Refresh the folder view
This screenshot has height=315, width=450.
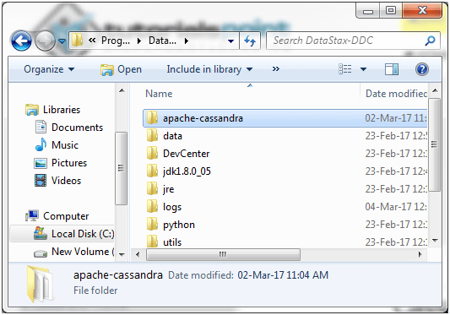[x=250, y=41]
